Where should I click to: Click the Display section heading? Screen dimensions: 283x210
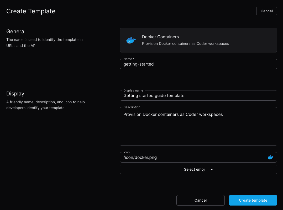(x=15, y=94)
